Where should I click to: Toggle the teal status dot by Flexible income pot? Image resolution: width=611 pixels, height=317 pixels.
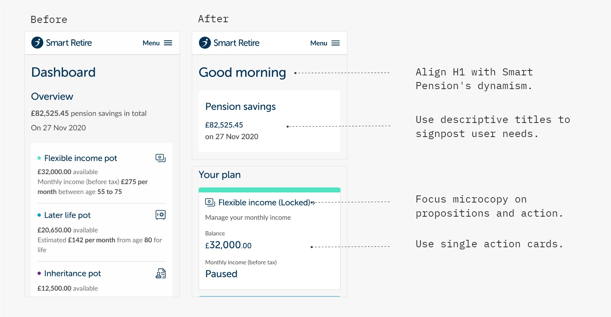click(x=39, y=158)
